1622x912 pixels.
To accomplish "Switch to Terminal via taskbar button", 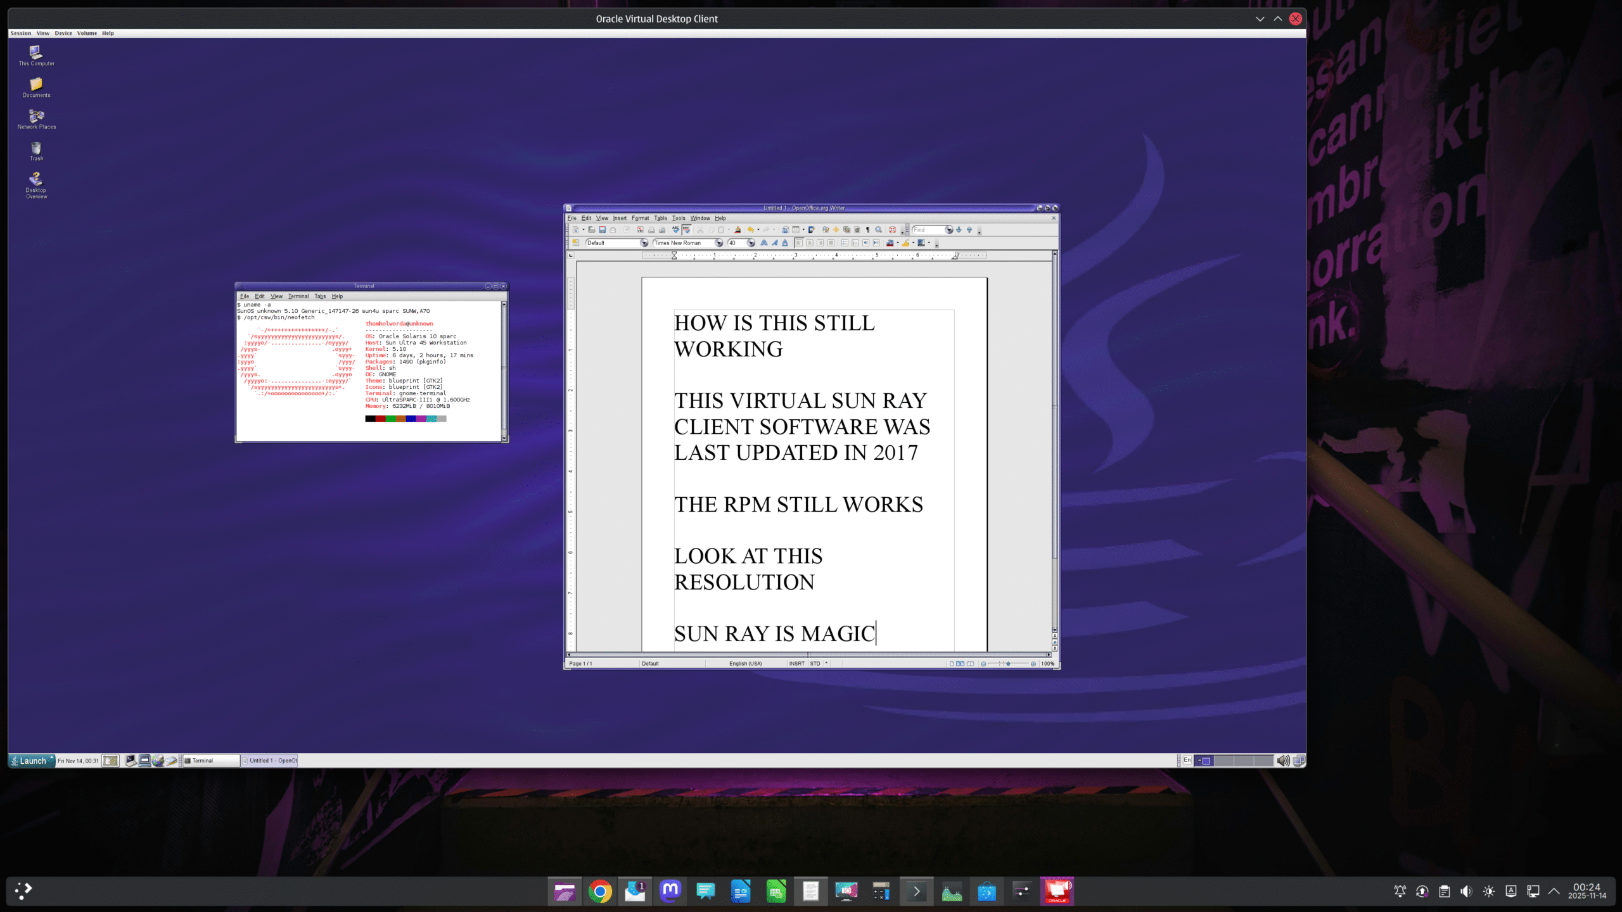I will 210,761.
